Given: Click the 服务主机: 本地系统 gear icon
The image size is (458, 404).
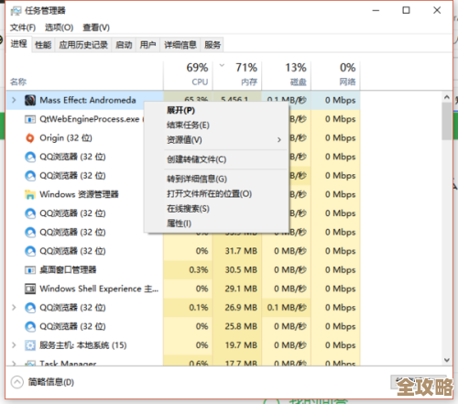Looking at the screenshot, I should 30,345.
